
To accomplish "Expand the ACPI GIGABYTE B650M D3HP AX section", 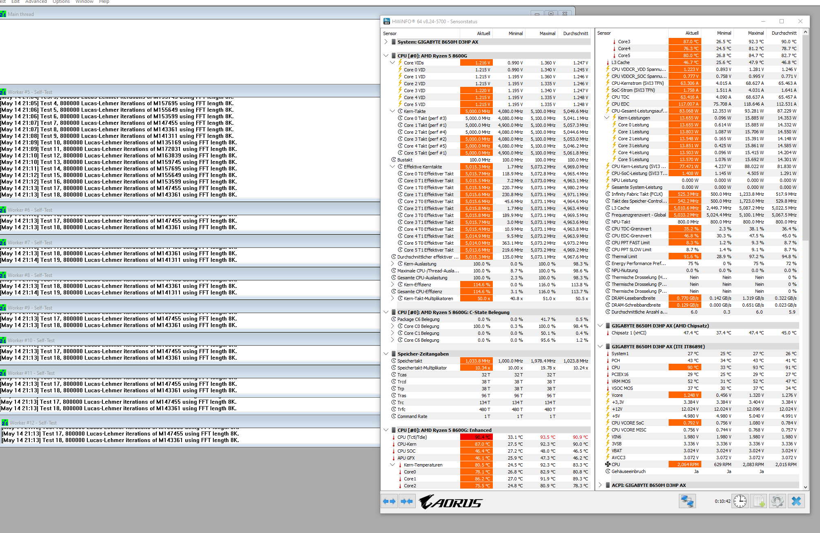I will click(600, 485).
